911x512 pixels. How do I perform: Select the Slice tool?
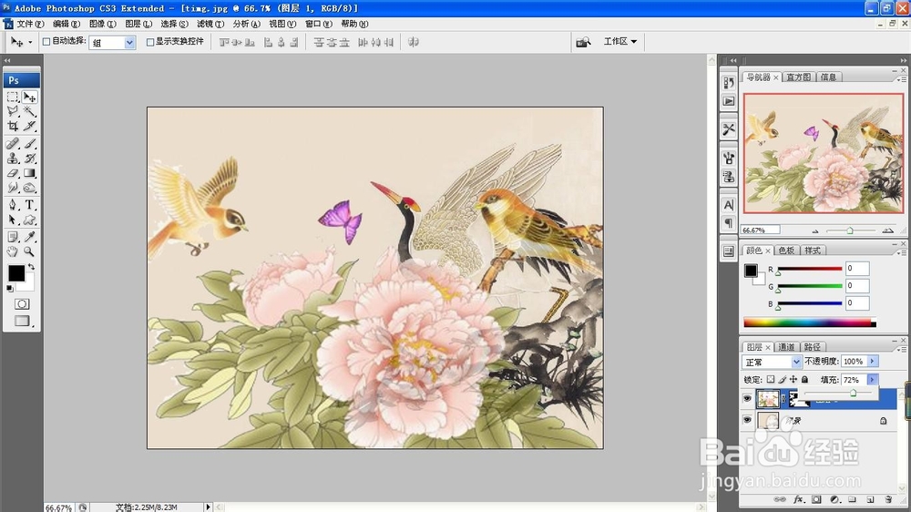point(30,126)
